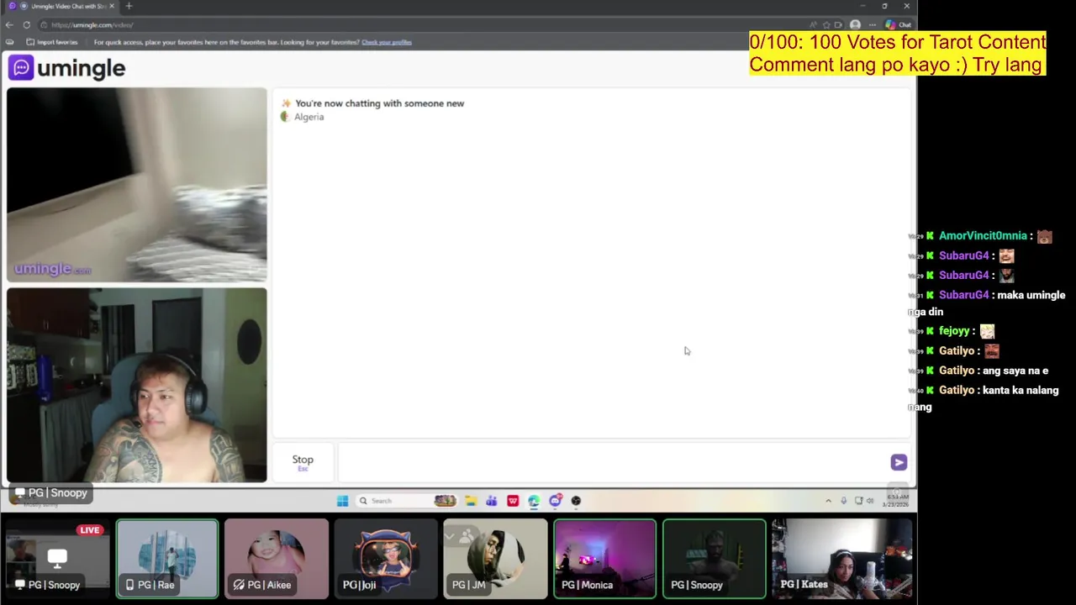This screenshot has width=1076, height=605.
Task: Click the Algeria country label
Action: pyautogui.click(x=309, y=117)
